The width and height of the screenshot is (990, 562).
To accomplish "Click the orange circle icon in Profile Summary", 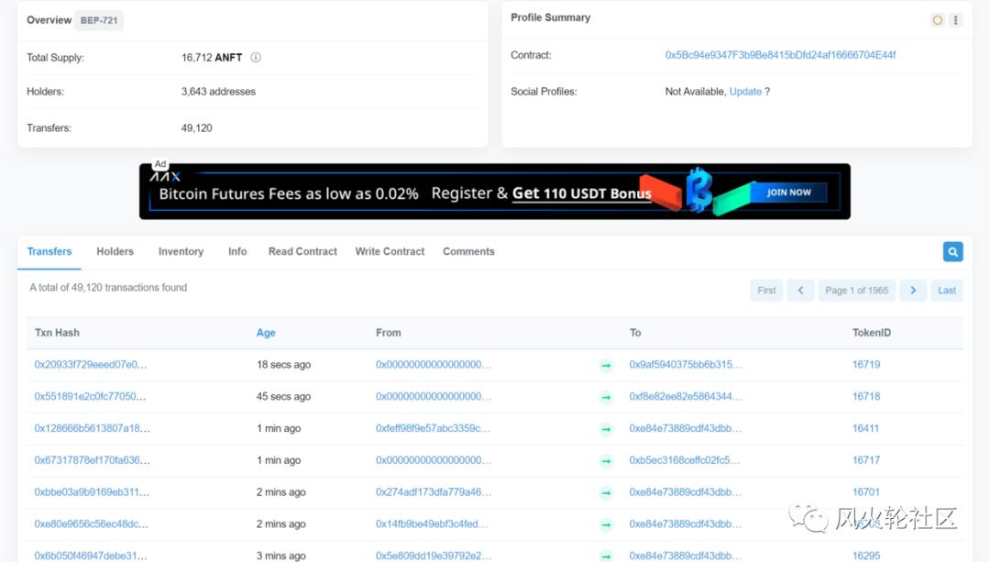I will pos(937,20).
